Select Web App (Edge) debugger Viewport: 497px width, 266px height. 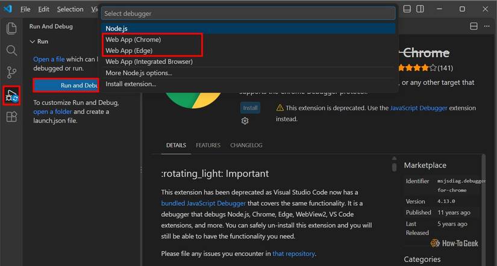(x=248, y=51)
